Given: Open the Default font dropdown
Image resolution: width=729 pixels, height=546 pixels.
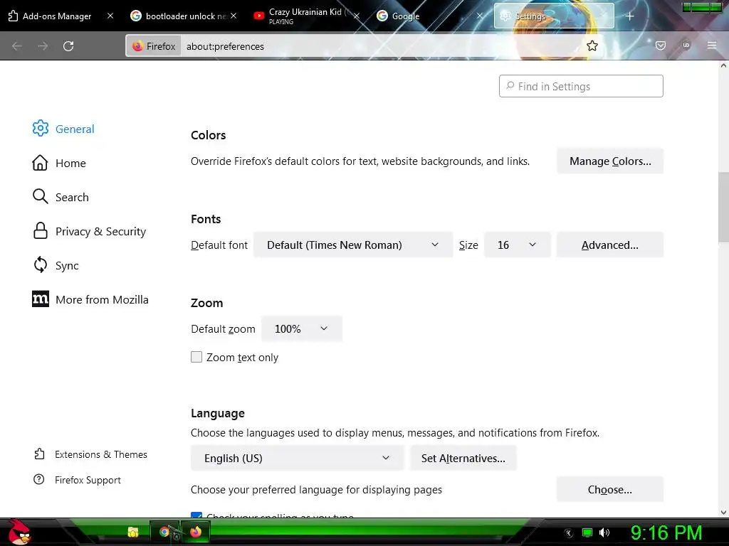Looking at the screenshot, I should (353, 245).
